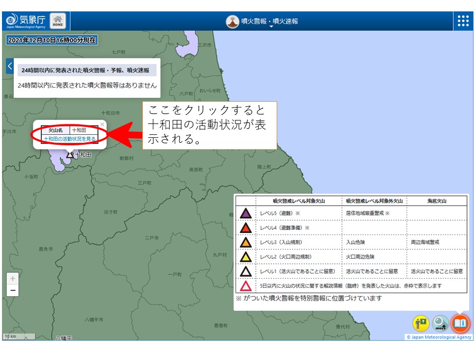Click the volcano icon in the header
The height and width of the screenshot is (357, 476).
click(232, 21)
